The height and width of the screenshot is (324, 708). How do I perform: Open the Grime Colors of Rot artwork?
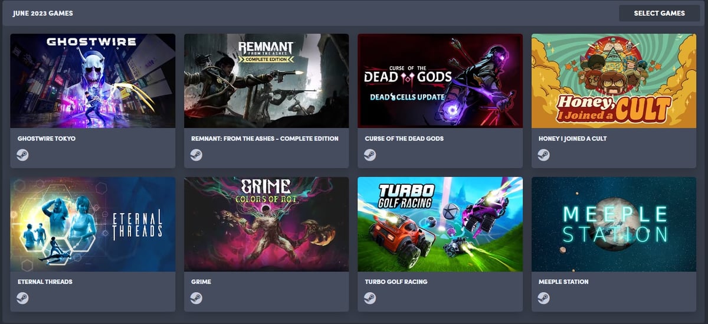click(x=266, y=224)
